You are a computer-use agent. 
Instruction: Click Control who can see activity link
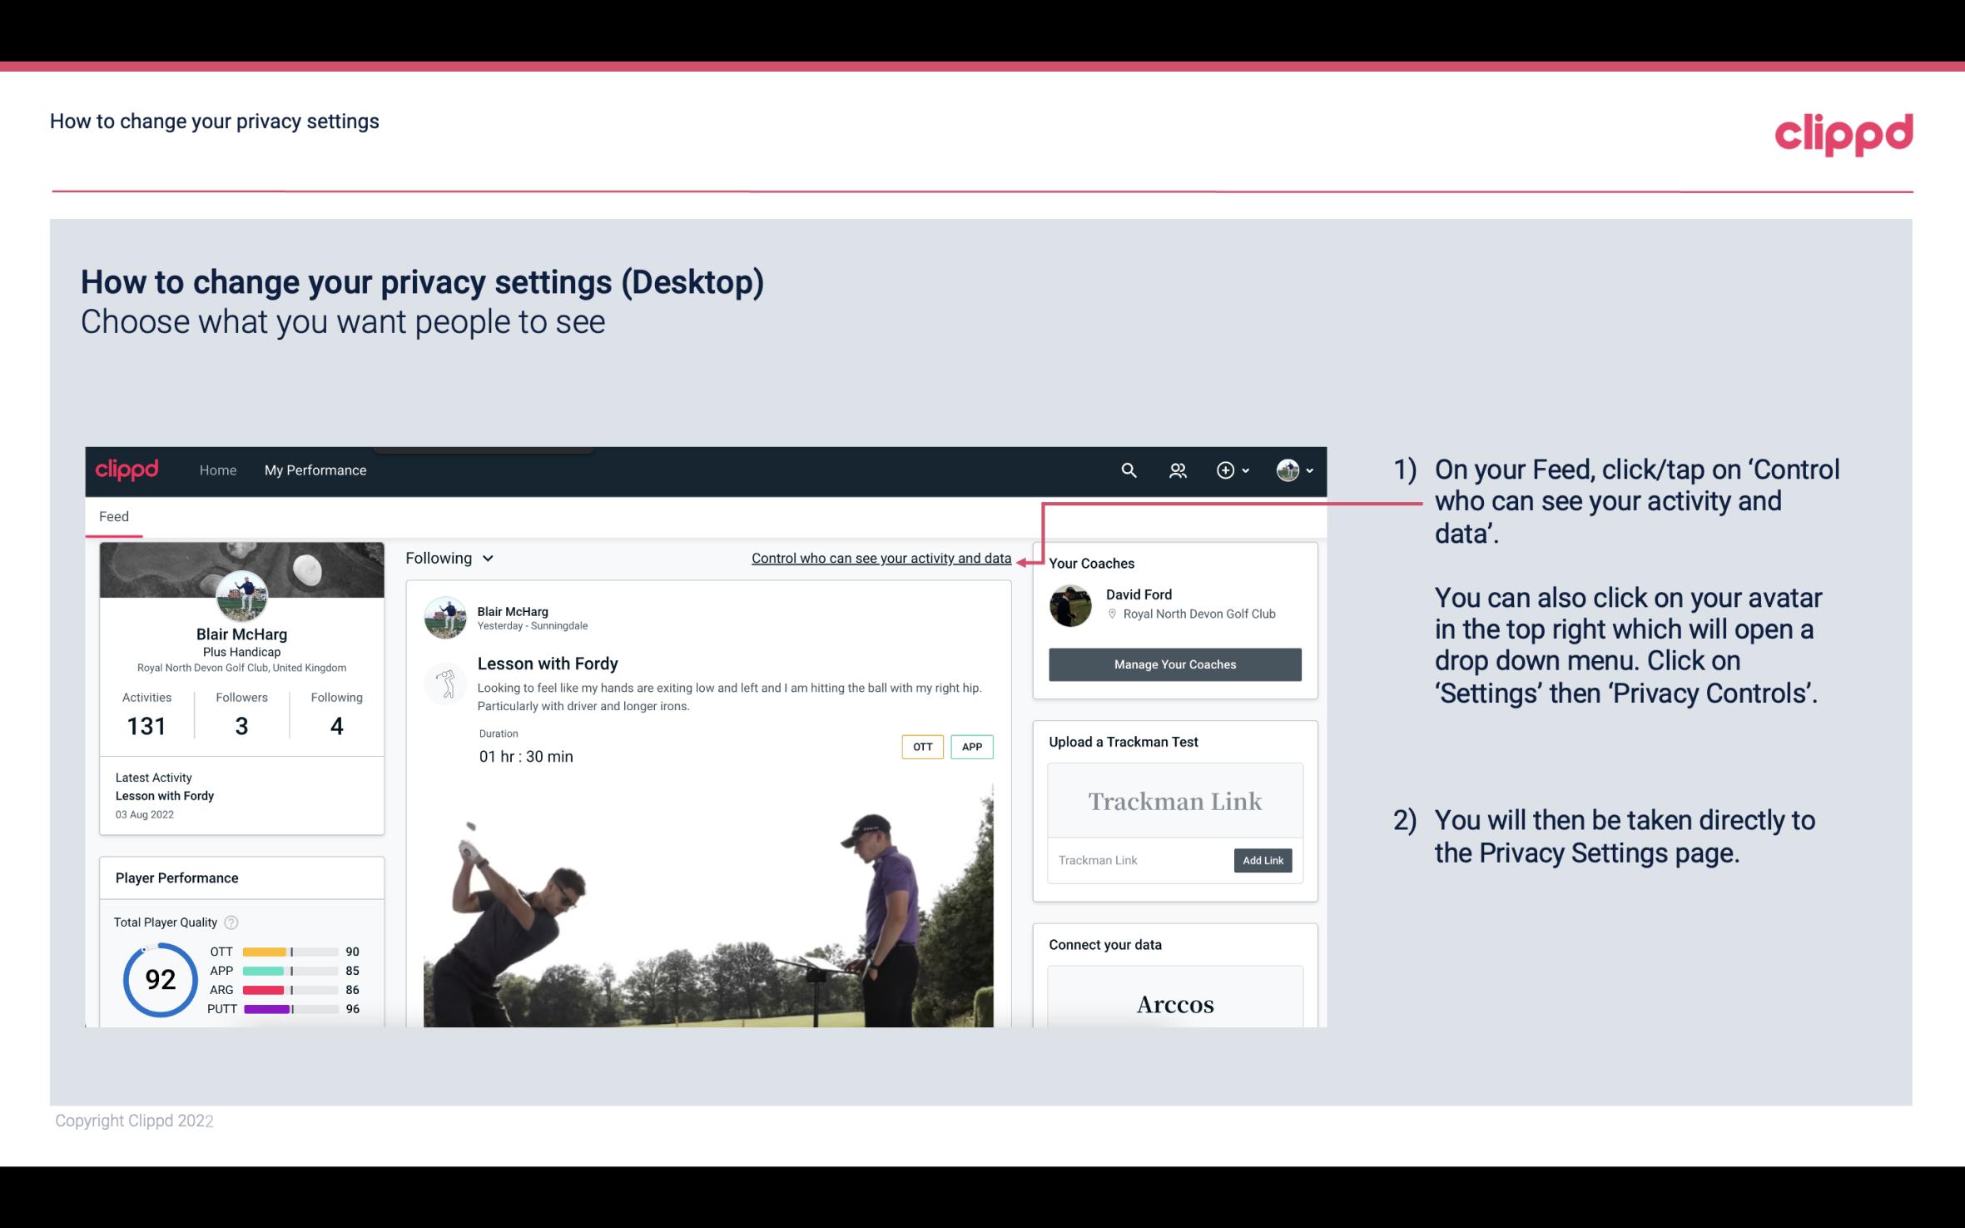[x=880, y=558]
